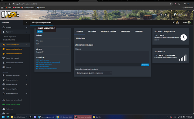Open the Windows Start menu
This screenshot has height=119, width=194.
point(3,117)
